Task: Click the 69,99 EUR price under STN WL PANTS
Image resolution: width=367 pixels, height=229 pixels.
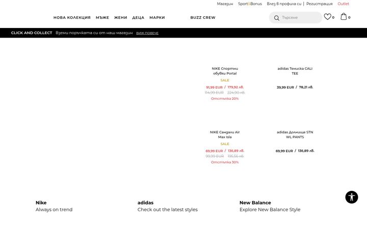Action: (x=284, y=151)
